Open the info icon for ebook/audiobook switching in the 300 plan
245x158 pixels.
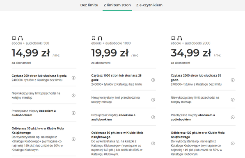[x=73, y=113]
